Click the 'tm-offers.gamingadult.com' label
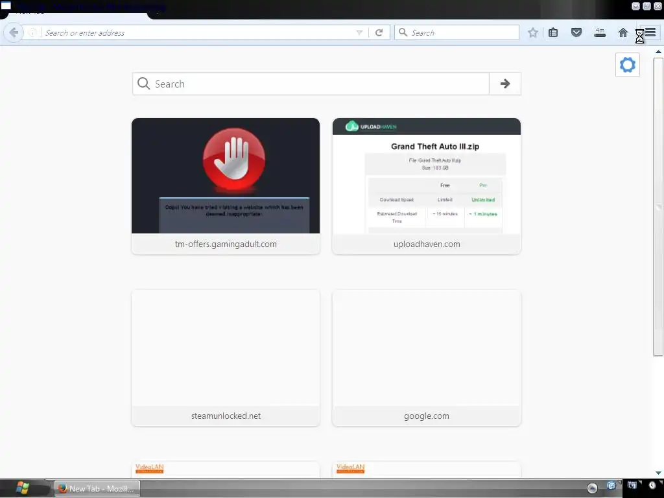Image resolution: width=664 pixels, height=498 pixels. click(x=226, y=244)
